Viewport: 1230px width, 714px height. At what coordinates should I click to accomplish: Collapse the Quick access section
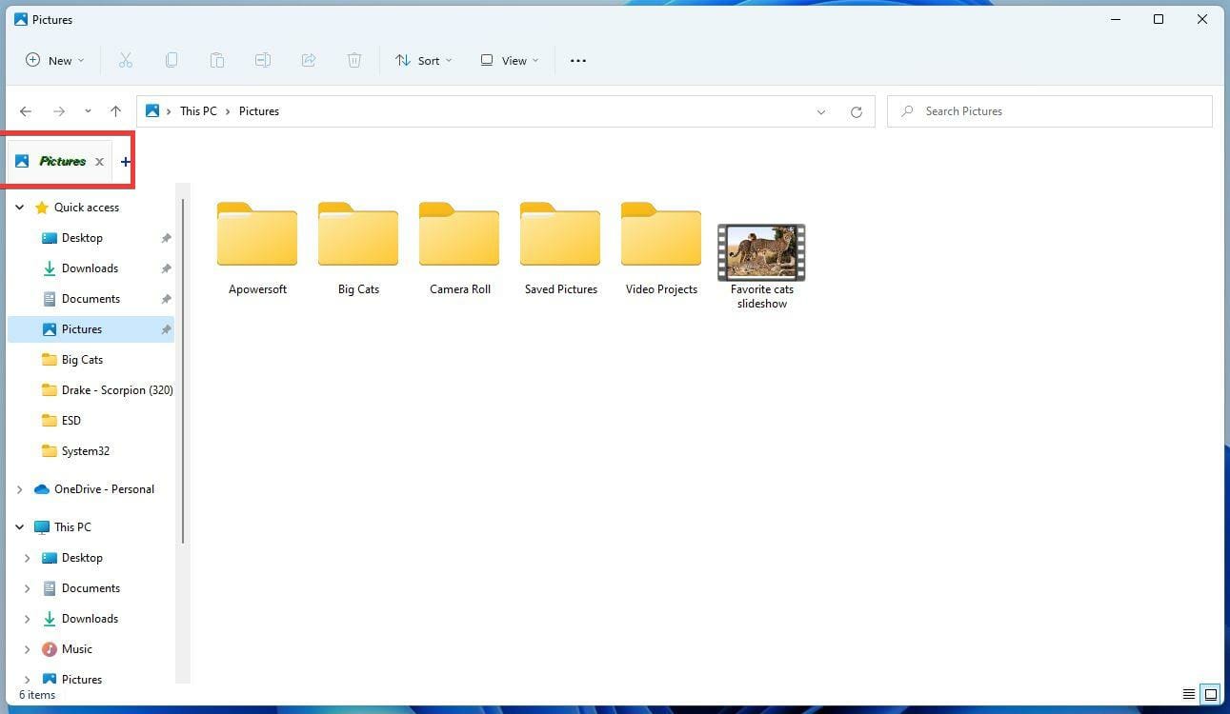[19, 207]
